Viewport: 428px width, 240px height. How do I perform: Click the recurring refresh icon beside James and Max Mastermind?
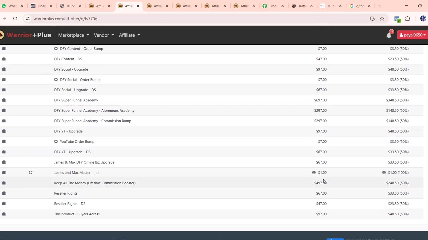pyautogui.click(x=30, y=172)
